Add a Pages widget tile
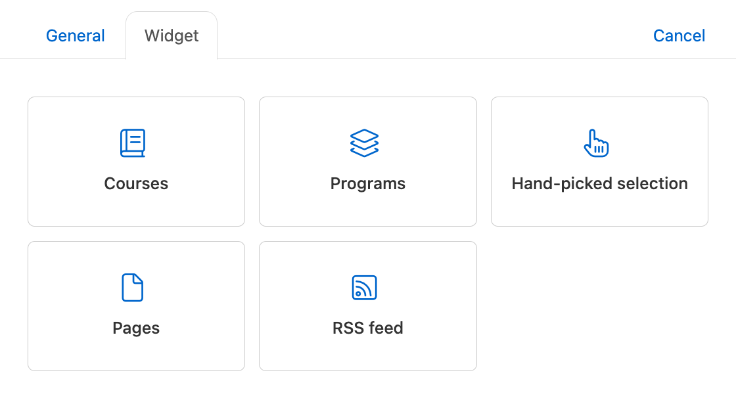 (136, 306)
